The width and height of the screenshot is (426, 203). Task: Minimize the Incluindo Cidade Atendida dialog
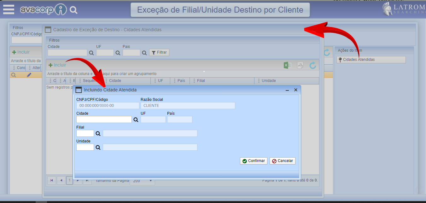(287, 90)
